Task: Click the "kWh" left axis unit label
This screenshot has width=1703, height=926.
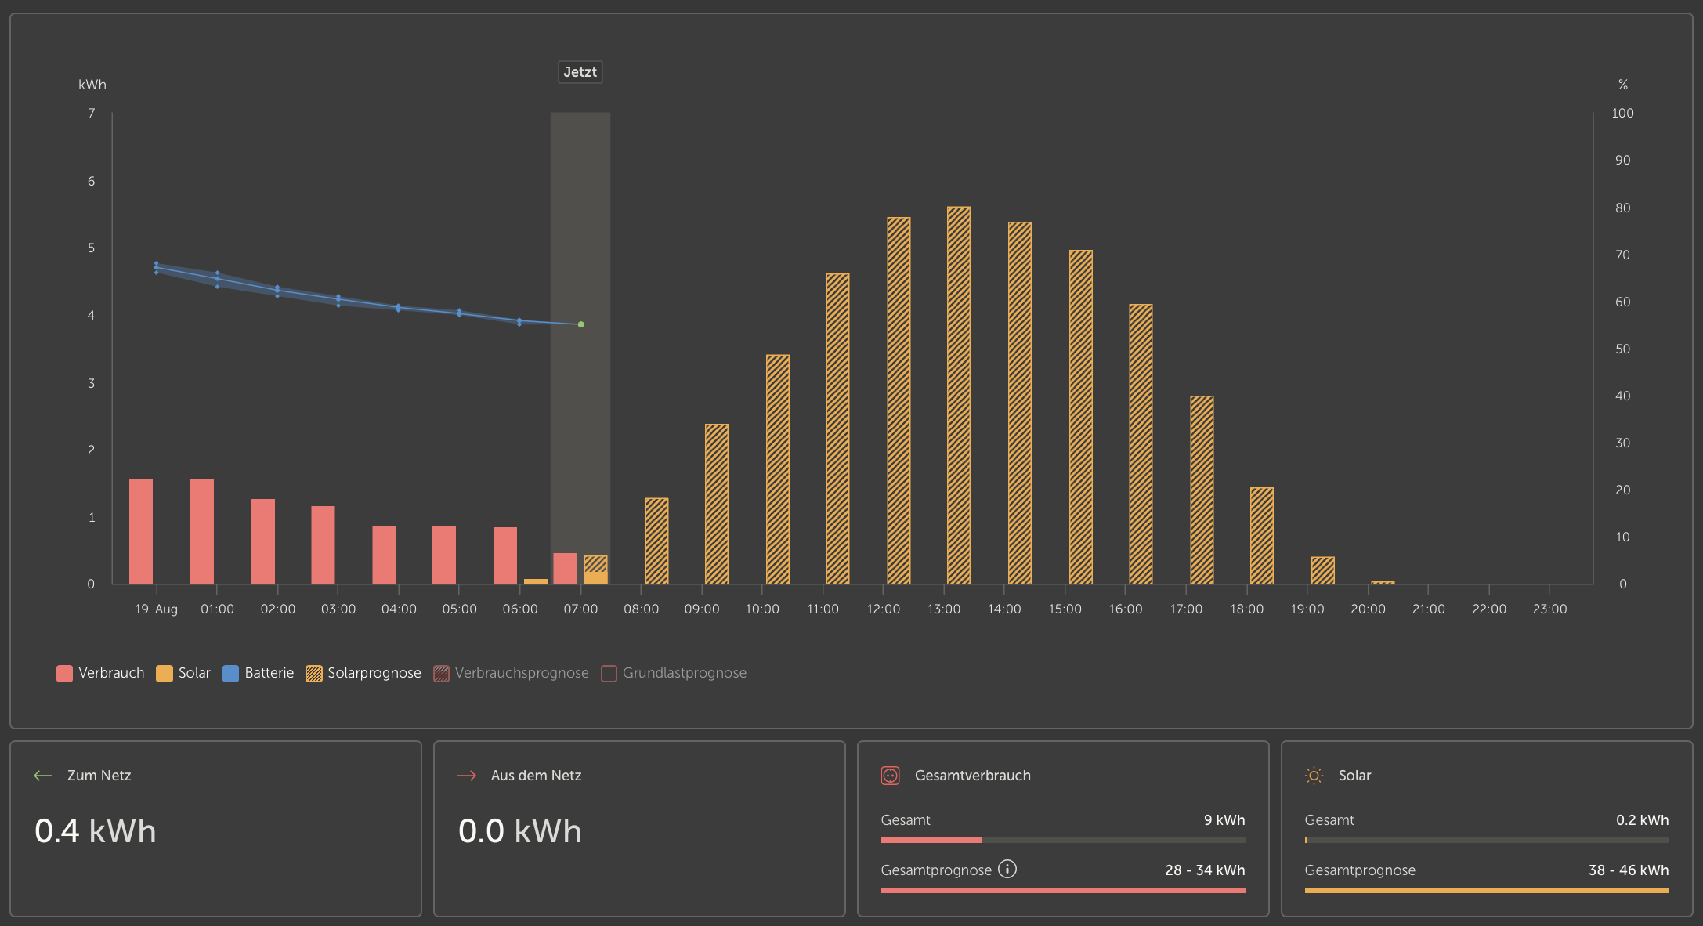Action: tap(92, 85)
